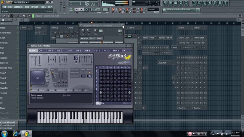
Task: Mute the Reverb Kick track green light
Action: 18,68
